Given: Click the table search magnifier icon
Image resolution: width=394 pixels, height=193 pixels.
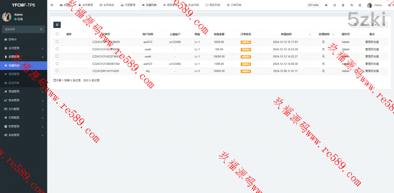Looking at the screenshot, I should [x=384, y=25].
